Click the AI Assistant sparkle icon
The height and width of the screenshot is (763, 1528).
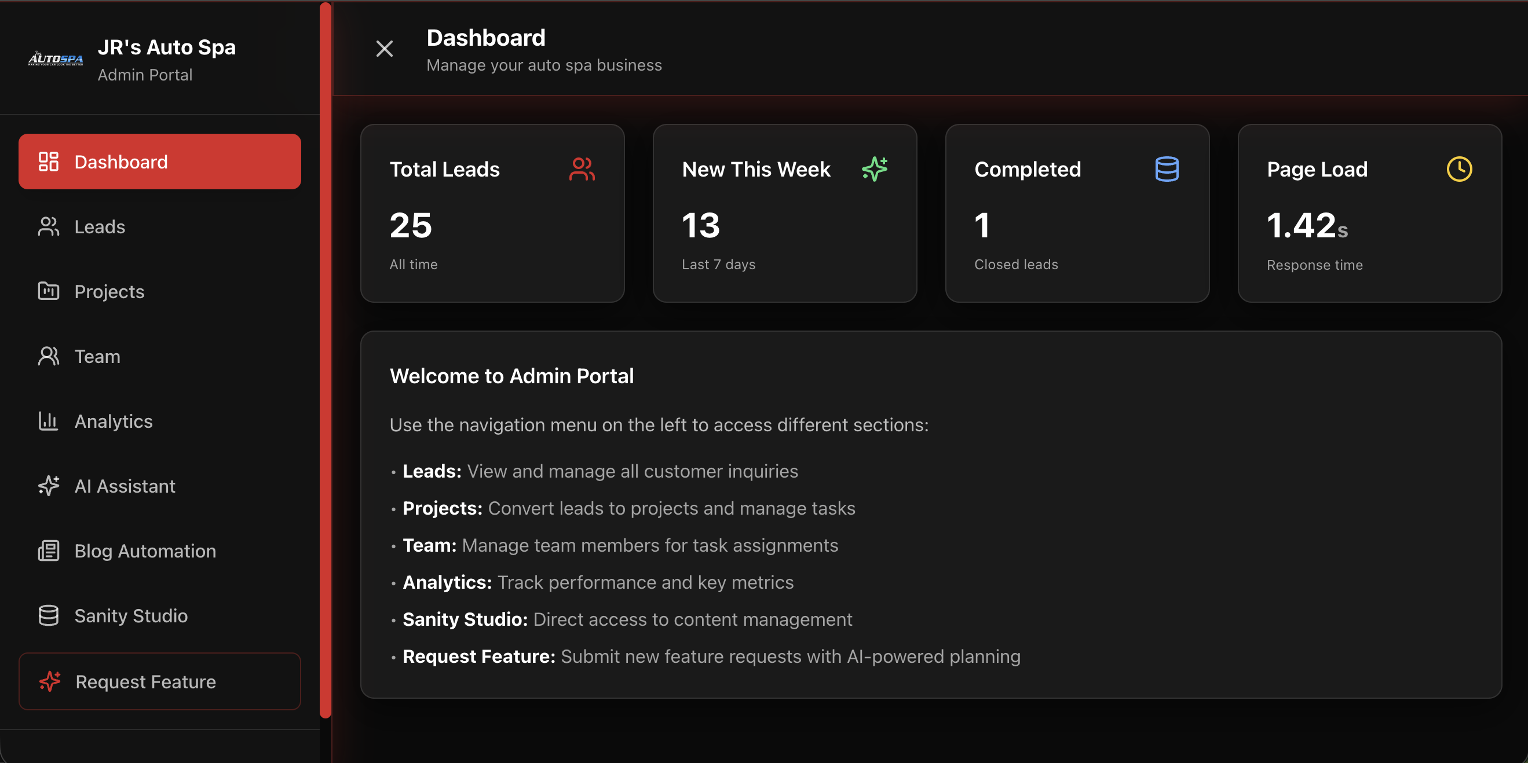(48, 486)
